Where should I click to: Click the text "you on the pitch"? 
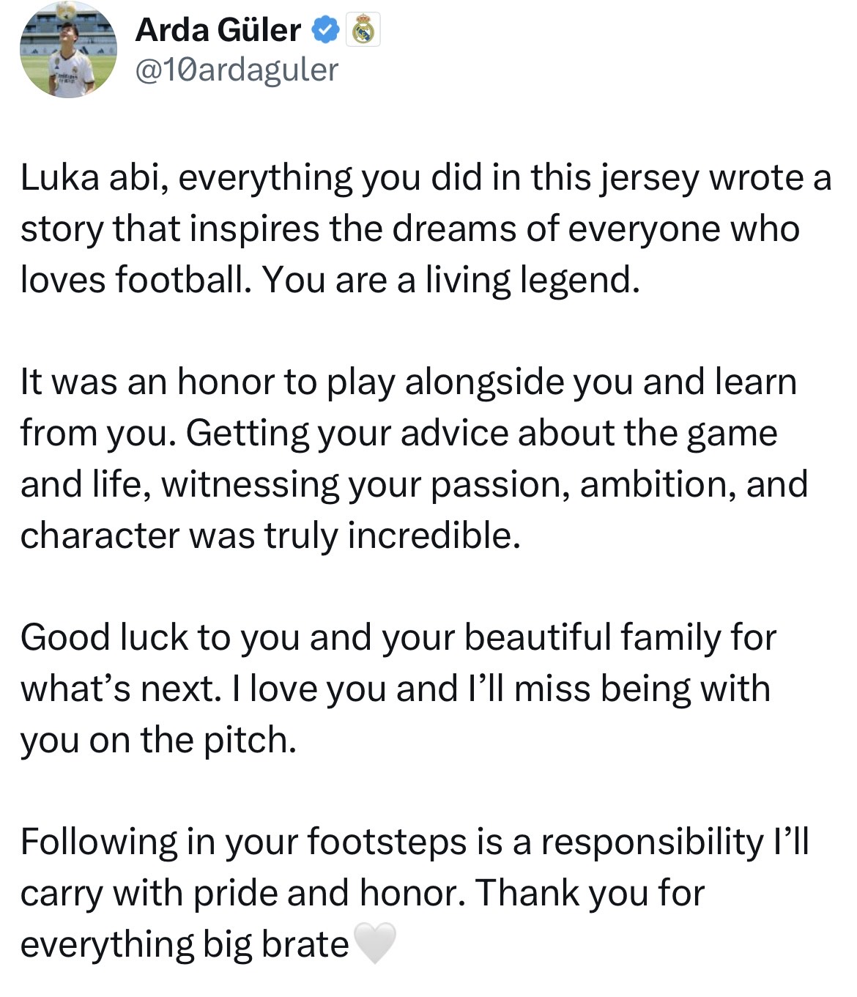pyautogui.click(x=157, y=739)
